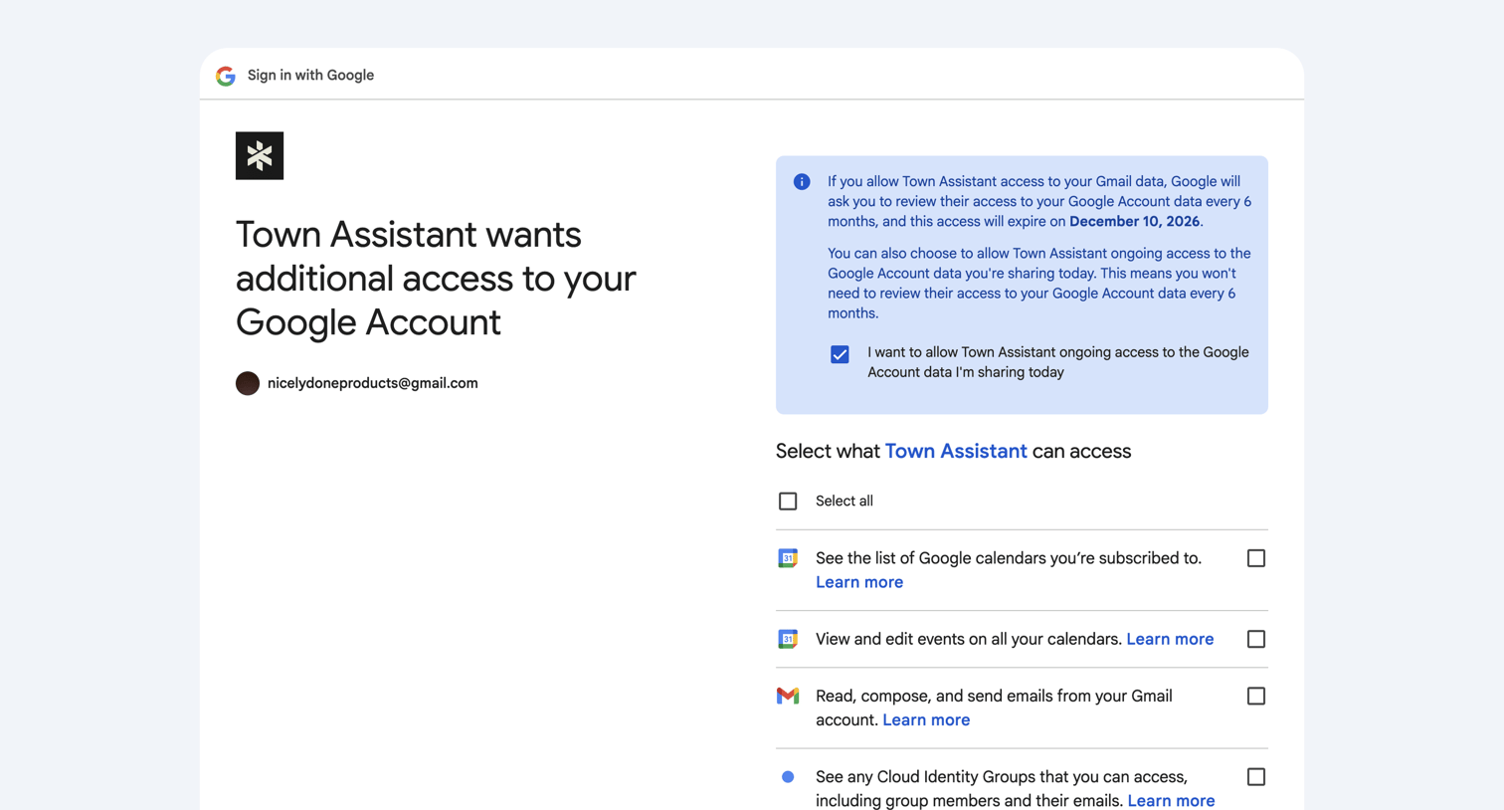Click the account avatar beside nicelydoneproducts@gmail.com
Screen dimensions: 1504x810
click(x=248, y=383)
